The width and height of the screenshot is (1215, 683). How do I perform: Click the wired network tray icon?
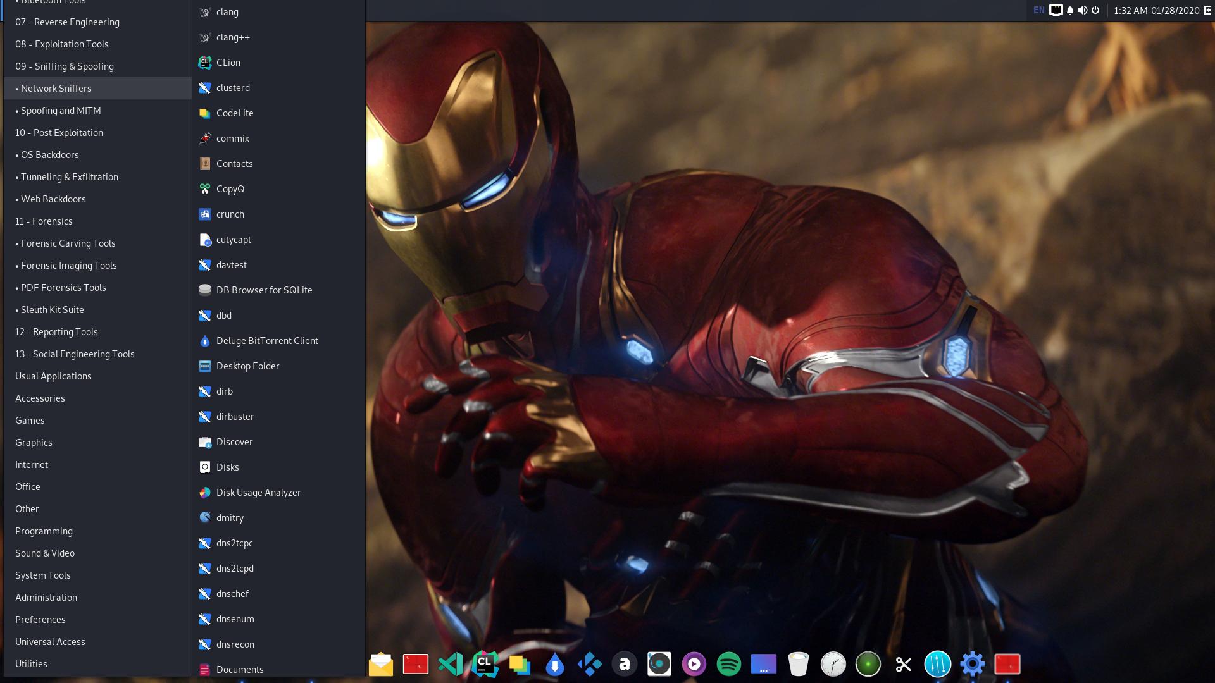tap(1056, 10)
